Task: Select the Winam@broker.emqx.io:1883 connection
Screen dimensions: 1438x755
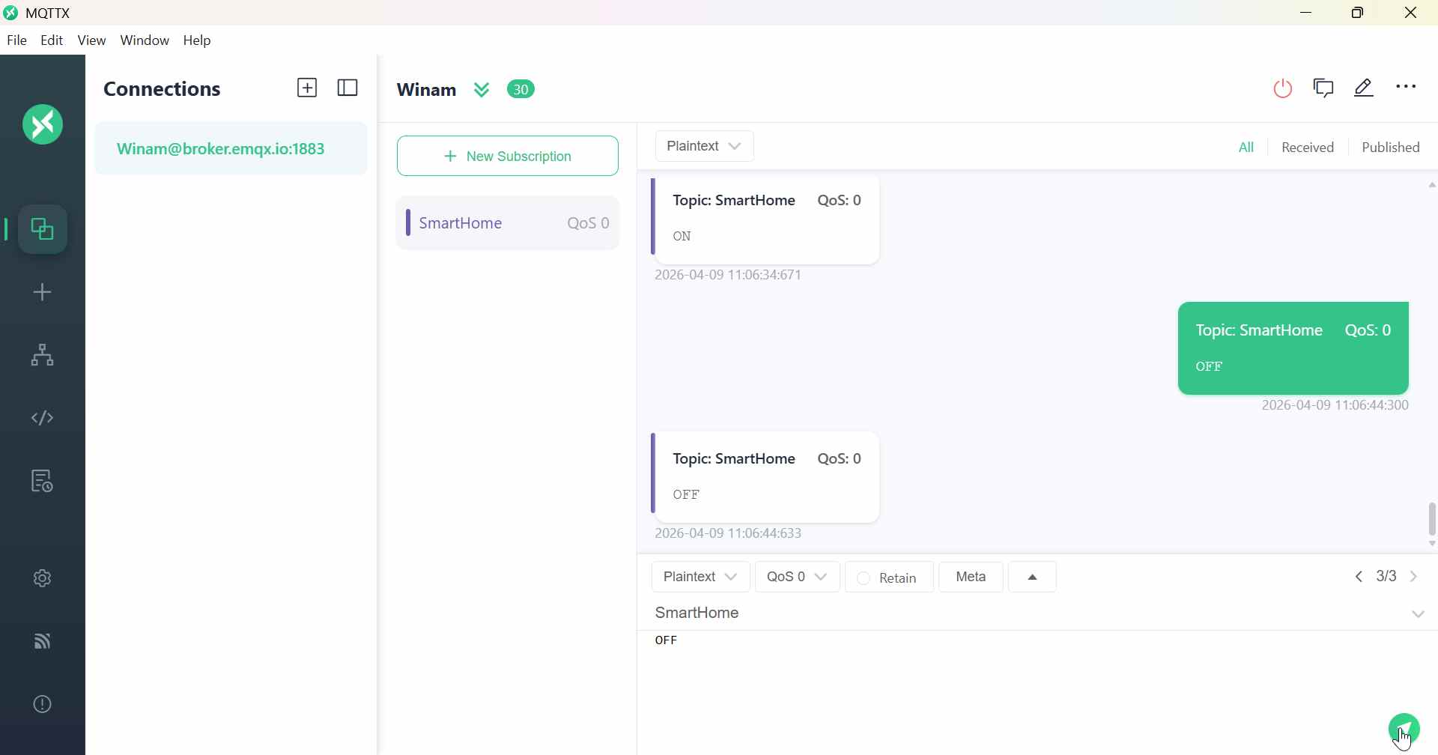Action: click(231, 148)
